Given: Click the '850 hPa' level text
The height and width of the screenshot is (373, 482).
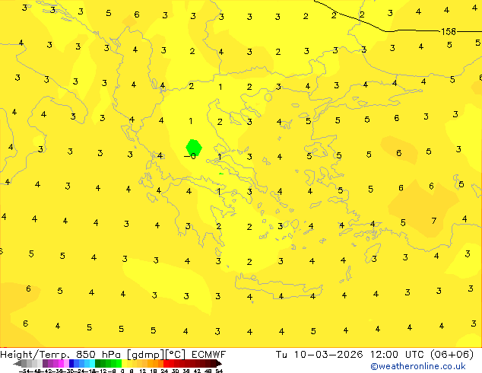Looking at the screenshot, I should tap(98, 355).
